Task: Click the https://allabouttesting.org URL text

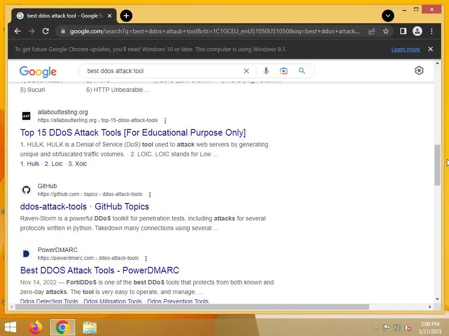Action: click(98, 120)
